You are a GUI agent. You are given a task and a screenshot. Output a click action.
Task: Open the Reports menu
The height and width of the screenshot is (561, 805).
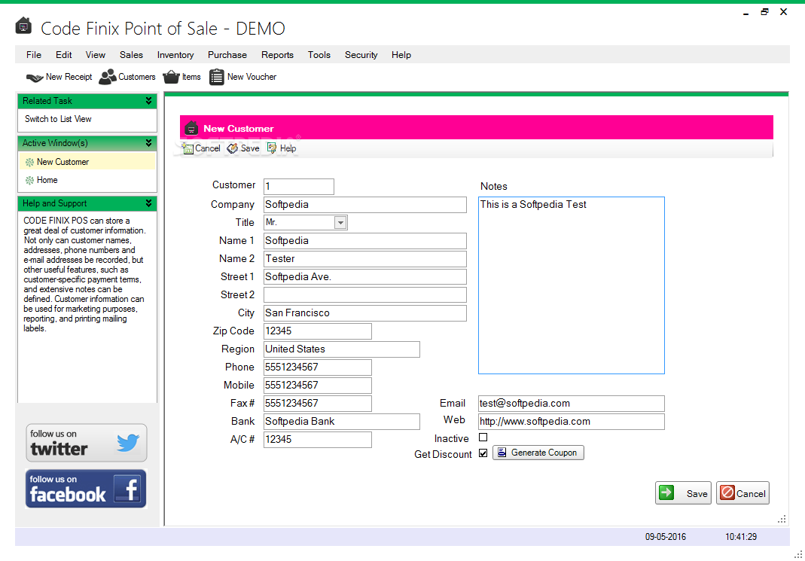pos(277,55)
